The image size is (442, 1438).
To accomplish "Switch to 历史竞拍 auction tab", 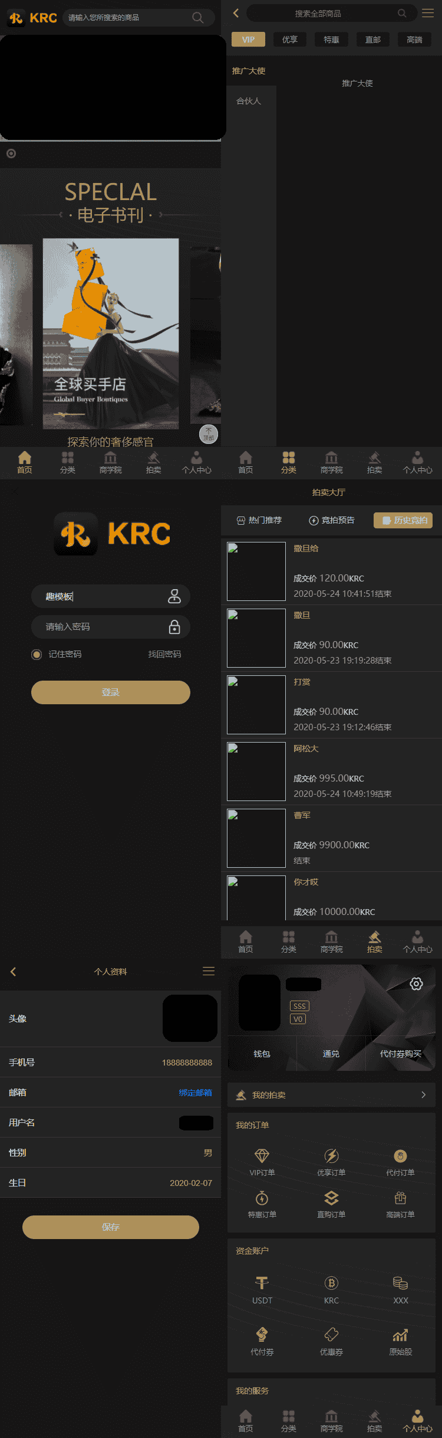I will (404, 520).
